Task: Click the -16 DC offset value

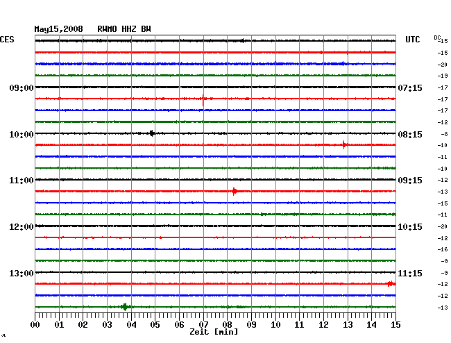Action: pos(443,249)
